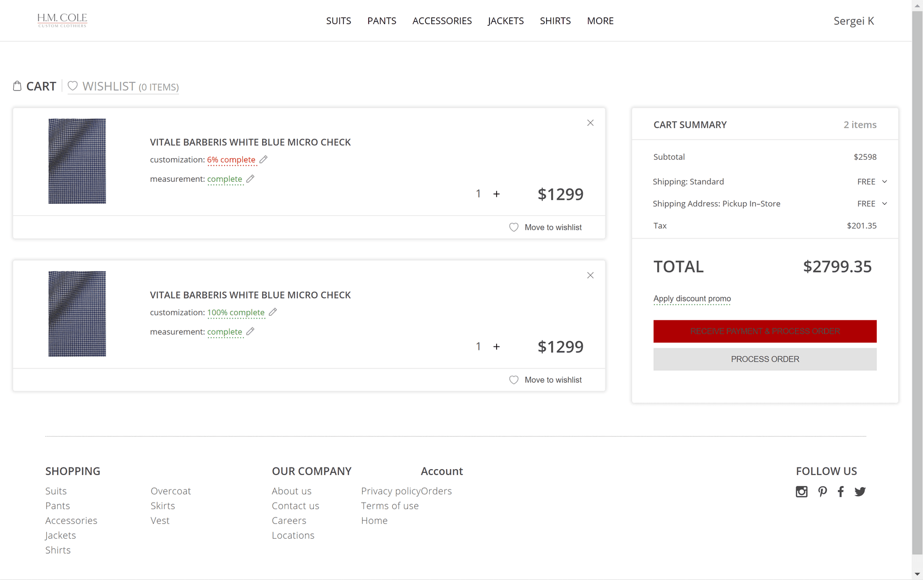Open Terms of use footer link
The height and width of the screenshot is (580, 923).
click(x=390, y=506)
